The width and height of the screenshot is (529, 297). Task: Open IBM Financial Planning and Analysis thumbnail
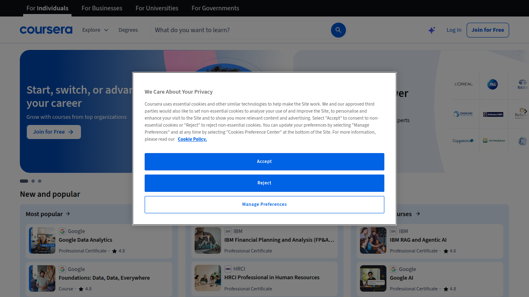(x=208, y=240)
